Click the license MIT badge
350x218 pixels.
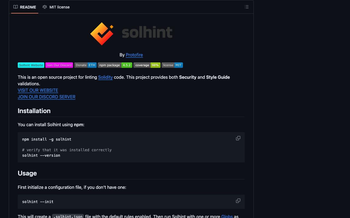(x=172, y=65)
